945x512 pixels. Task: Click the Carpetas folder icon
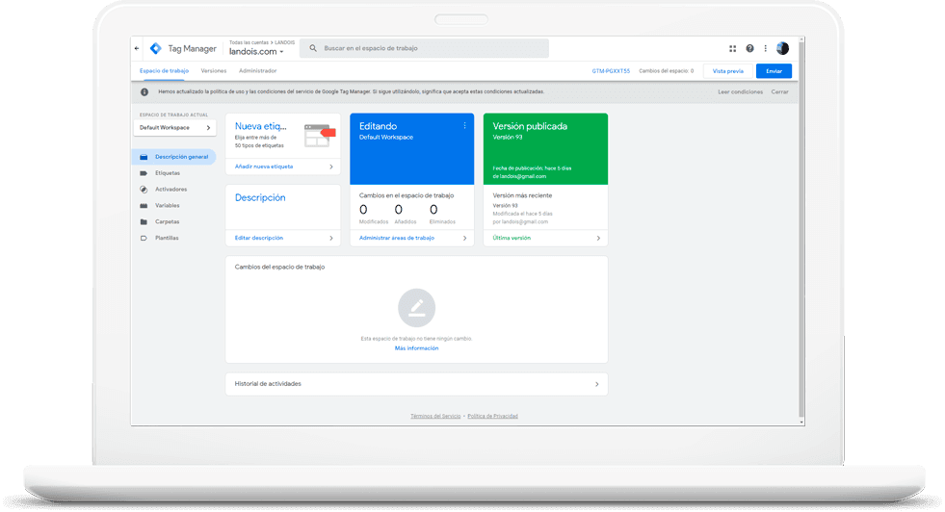click(x=144, y=222)
